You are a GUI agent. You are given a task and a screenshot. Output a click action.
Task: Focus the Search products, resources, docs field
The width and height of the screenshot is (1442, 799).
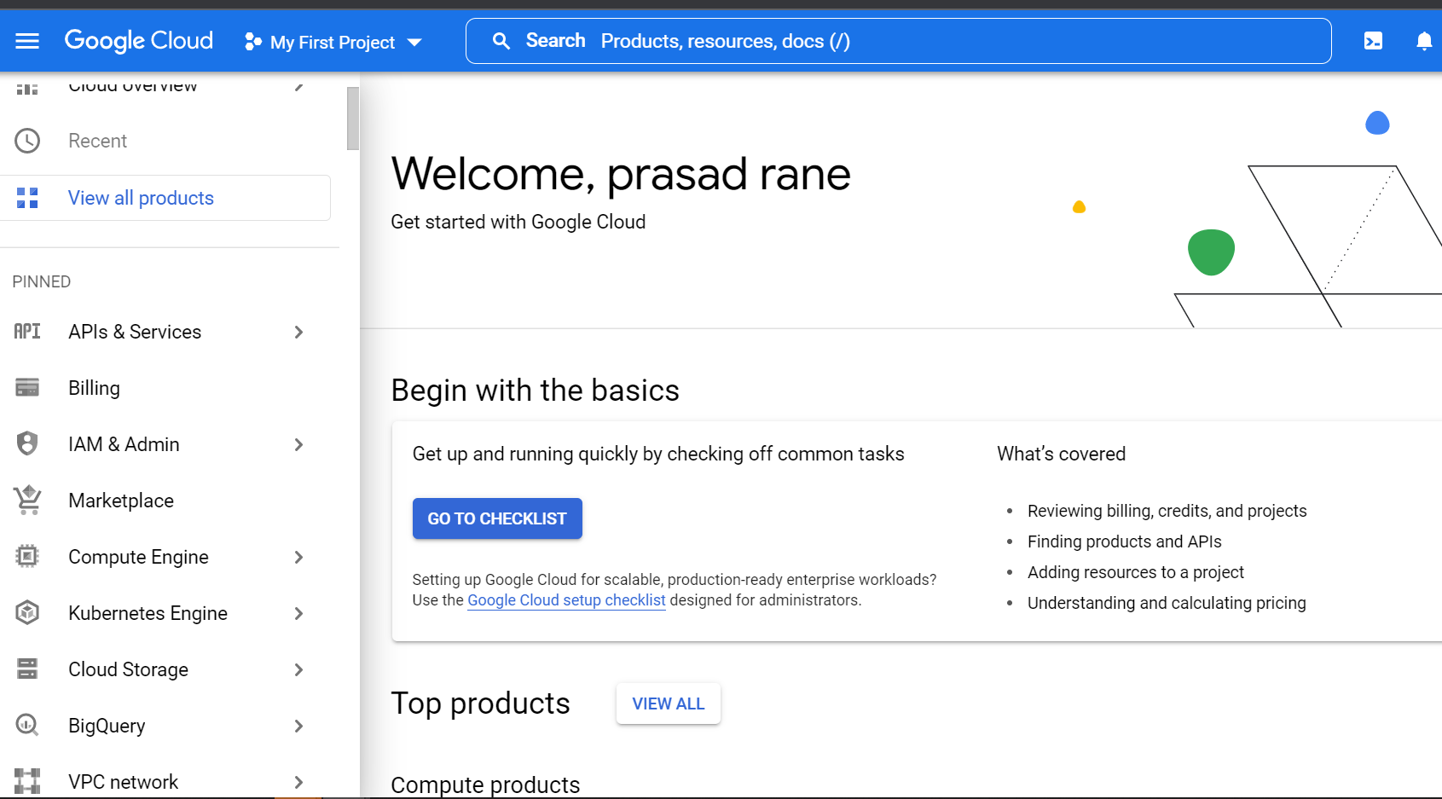[x=898, y=41]
